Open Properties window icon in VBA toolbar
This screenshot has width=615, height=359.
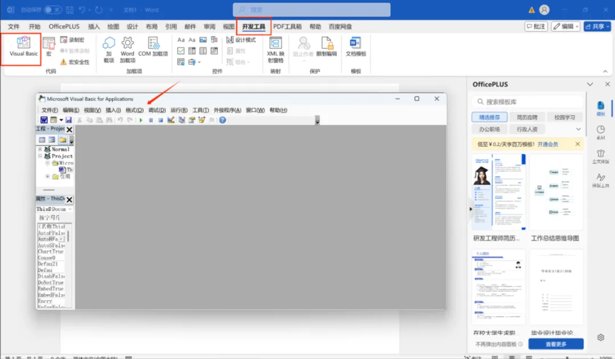point(191,120)
